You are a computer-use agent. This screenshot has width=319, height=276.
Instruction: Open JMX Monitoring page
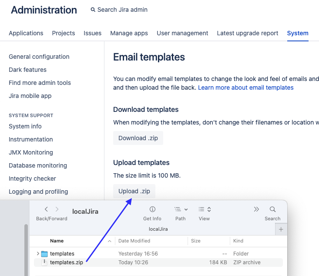(31, 152)
